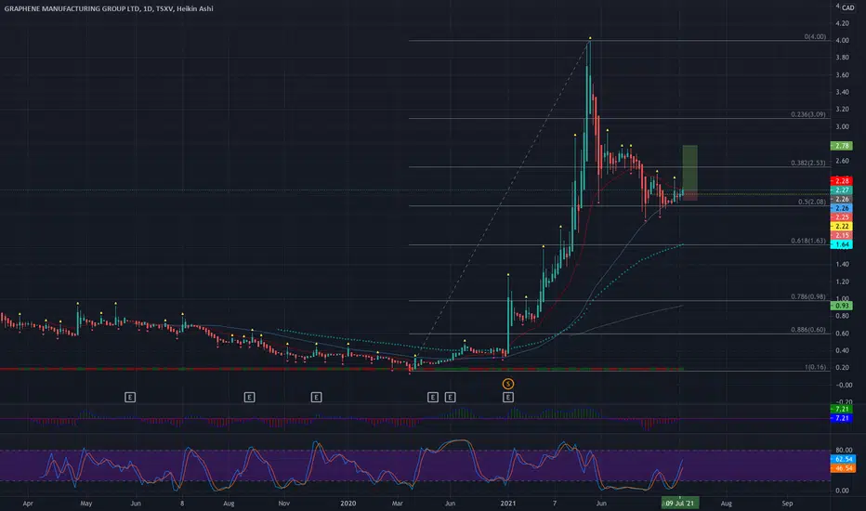
Task: Click the red 2.15 price tag
Action: click(841, 235)
